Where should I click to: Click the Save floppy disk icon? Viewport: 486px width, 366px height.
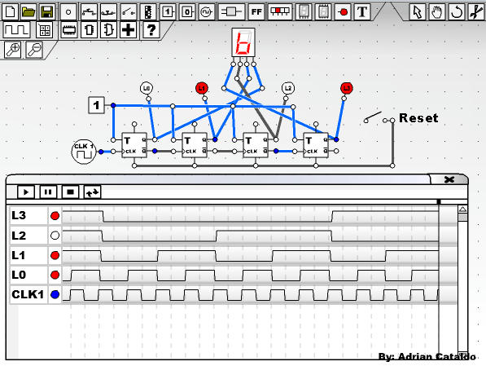tap(48, 12)
